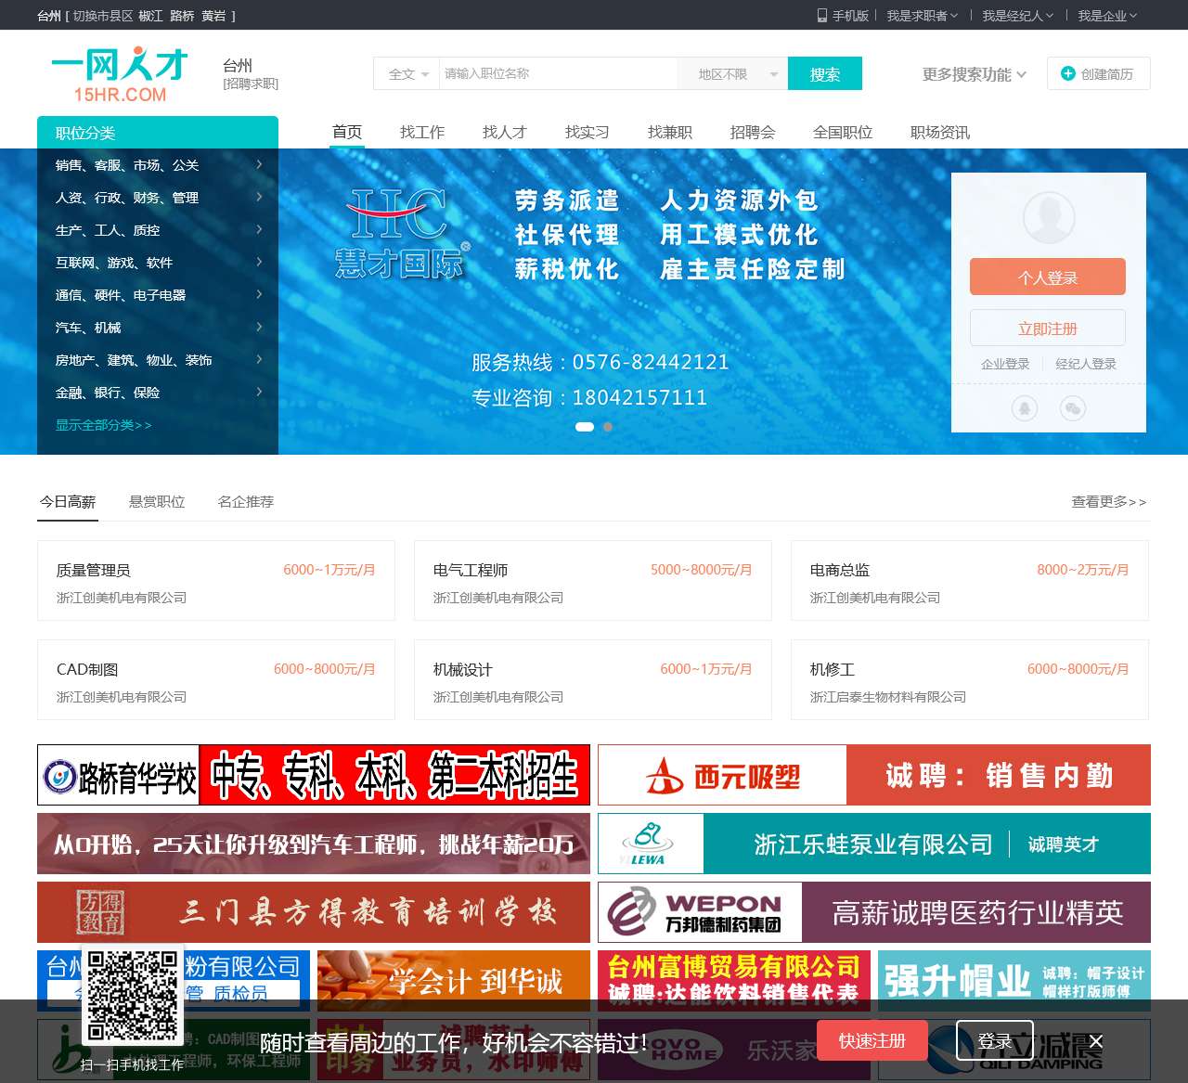The image size is (1188, 1083).
Task: Open the 找工作 nav tab
Action: point(422,132)
